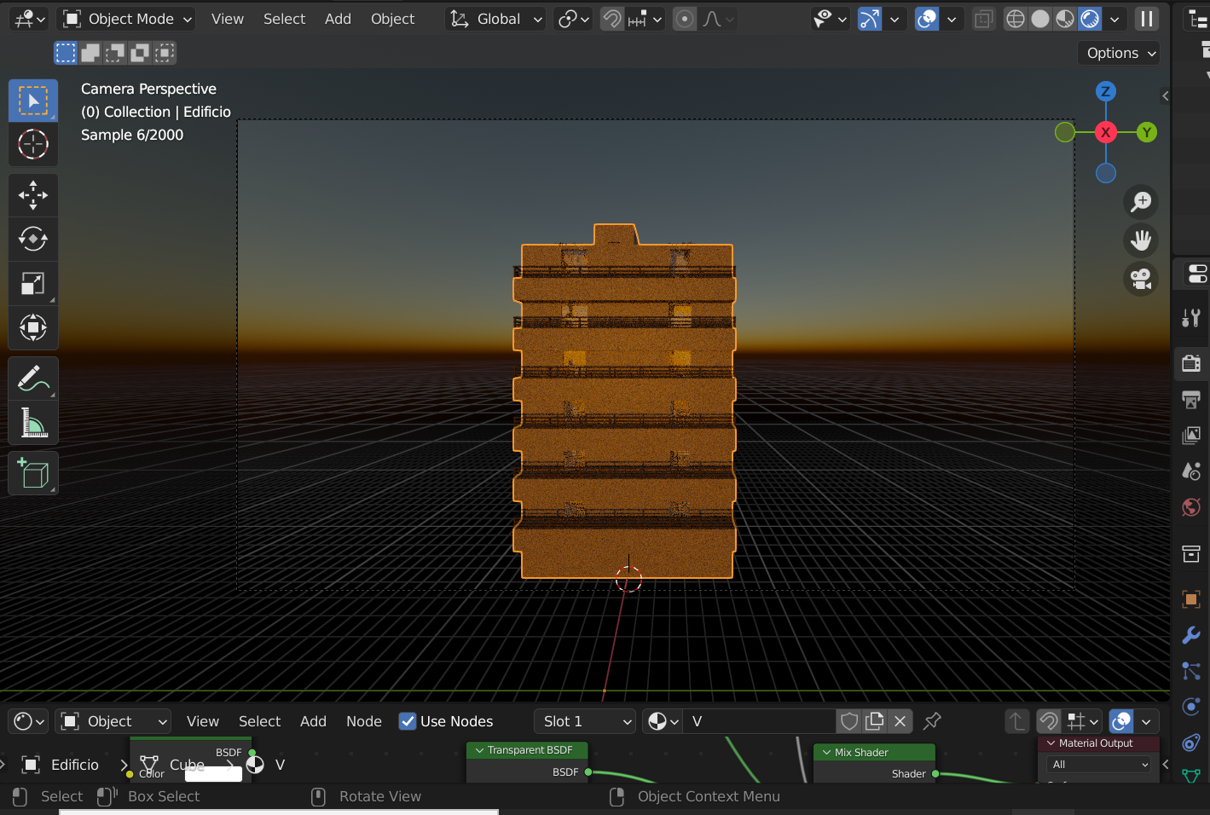Toggle the node editor pin icon
The image size is (1210, 815).
[932, 721]
